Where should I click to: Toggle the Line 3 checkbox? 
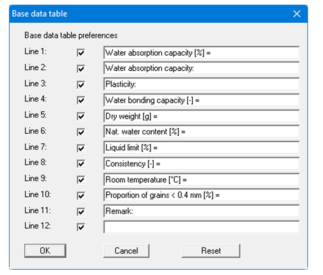coord(81,85)
